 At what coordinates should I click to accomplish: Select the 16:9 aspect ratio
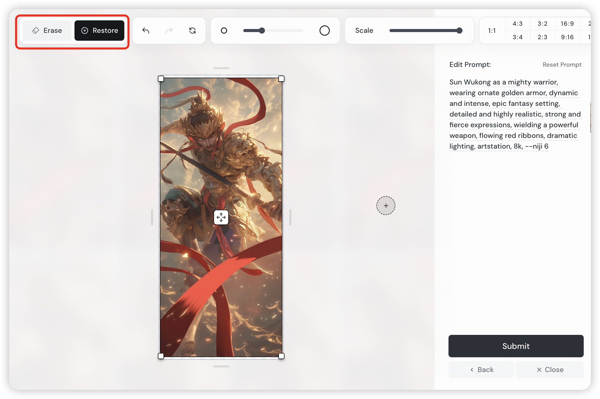tap(567, 24)
